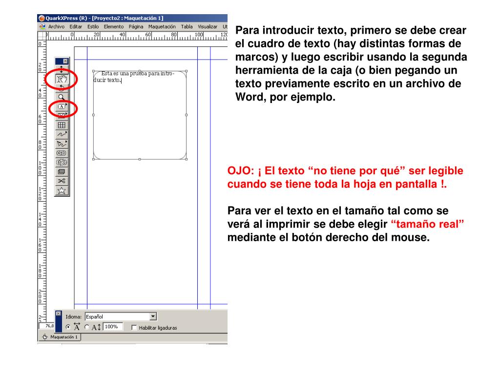Select the Item (move arrows) tool

coord(62,69)
